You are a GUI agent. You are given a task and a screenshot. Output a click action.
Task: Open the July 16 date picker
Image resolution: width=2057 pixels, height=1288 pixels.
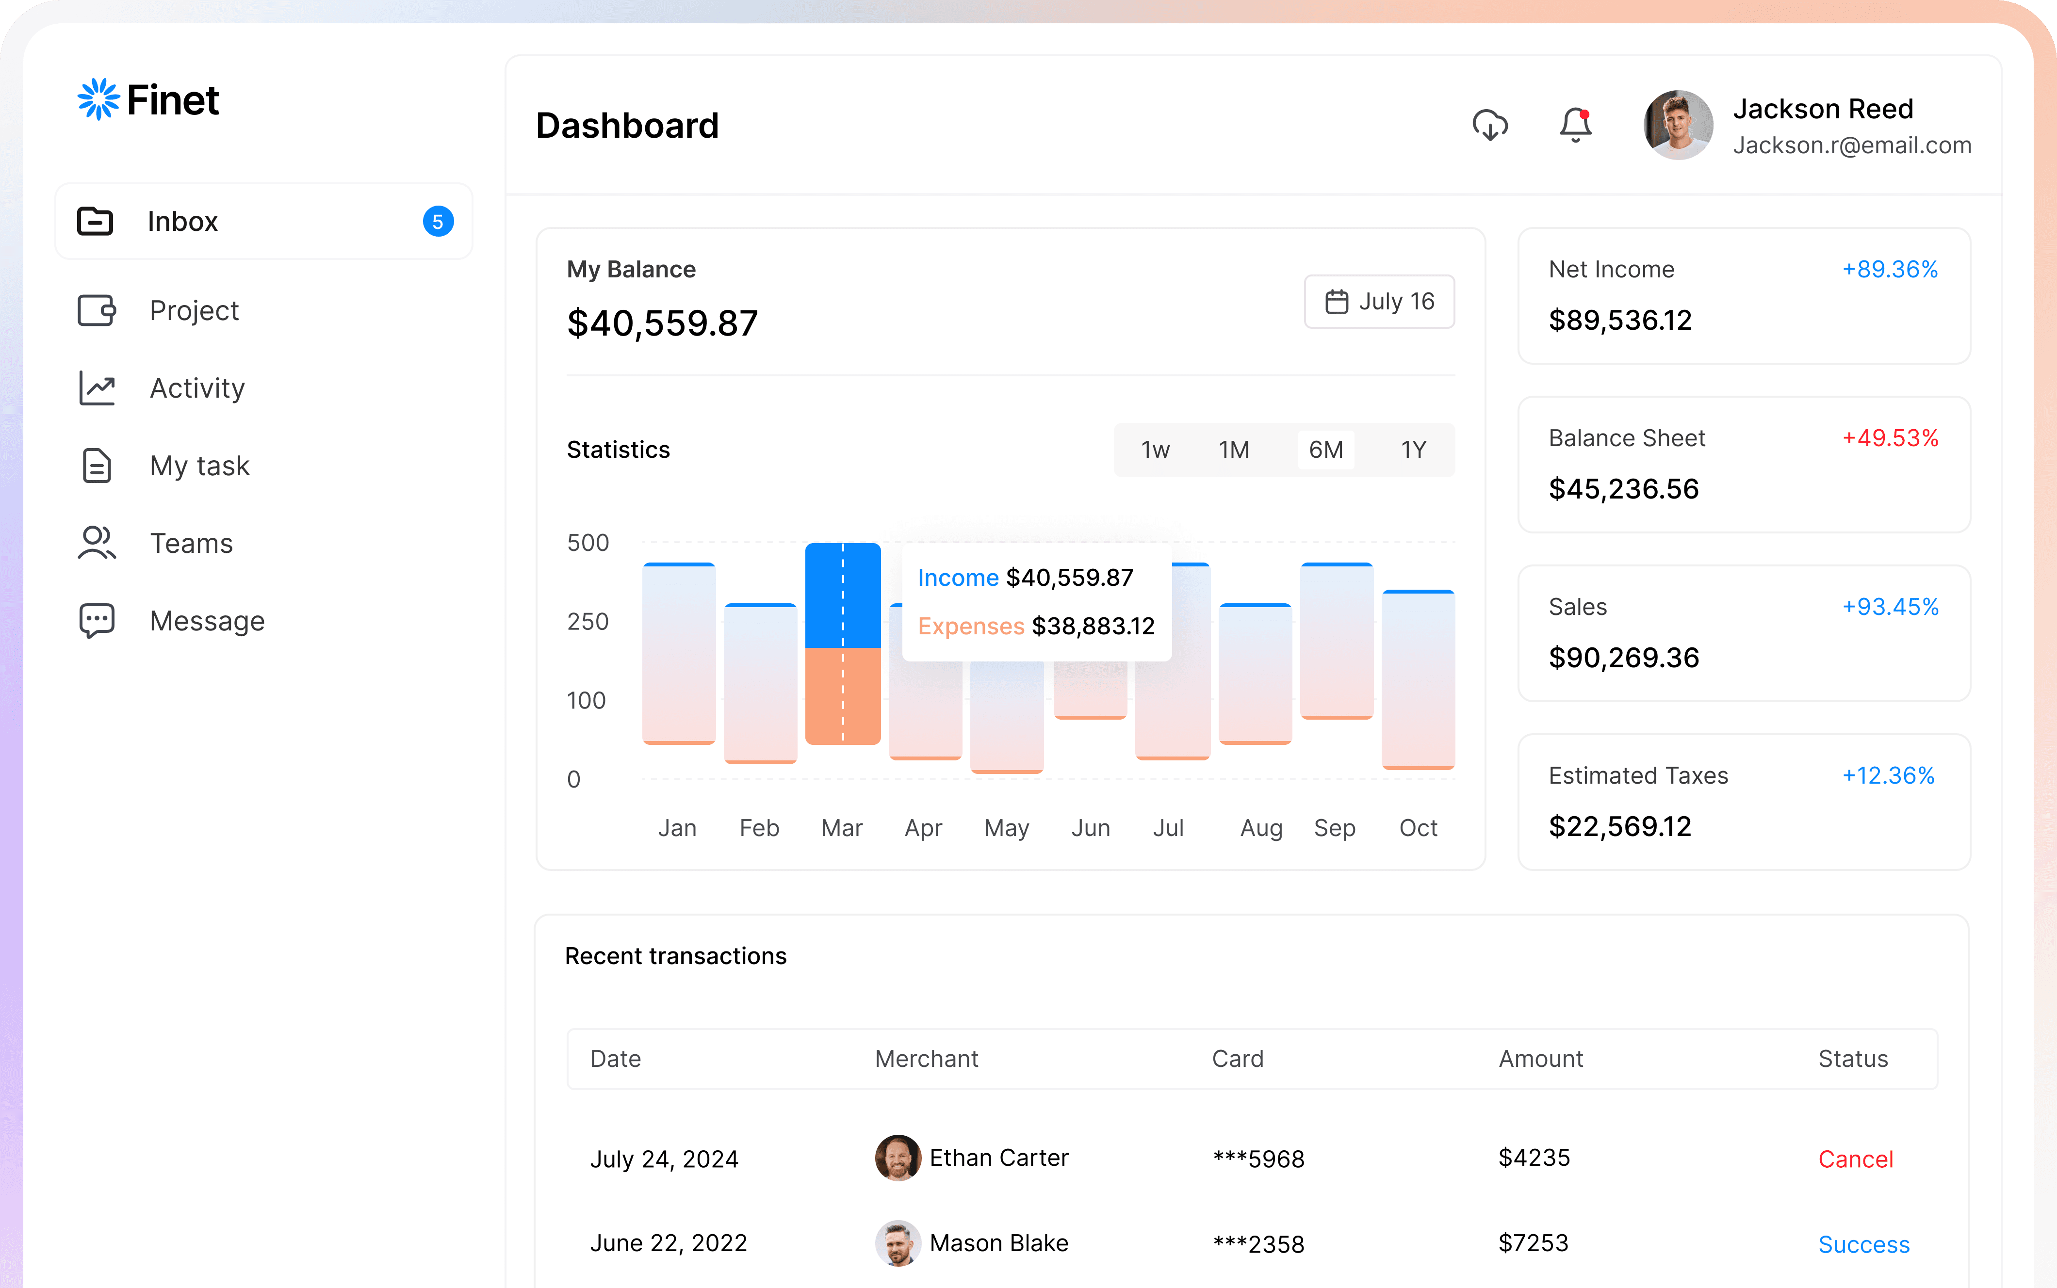pyautogui.click(x=1380, y=302)
